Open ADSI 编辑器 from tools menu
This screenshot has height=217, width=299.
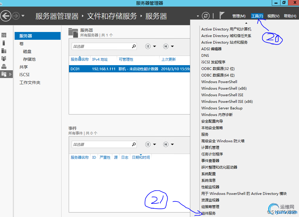(211, 49)
